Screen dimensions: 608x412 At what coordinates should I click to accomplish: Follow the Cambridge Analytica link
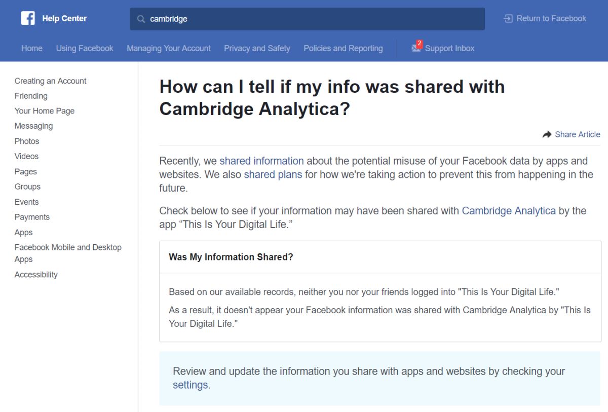[x=509, y=211]
